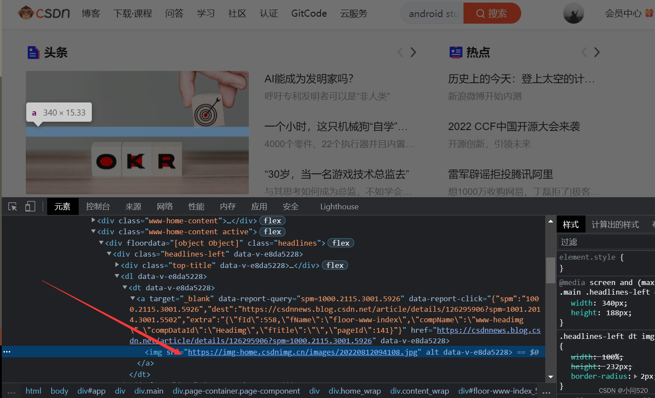Viewport: 655px width, 398px height.
Task: Open the 下载·课程 nav item
Action: 132,14
